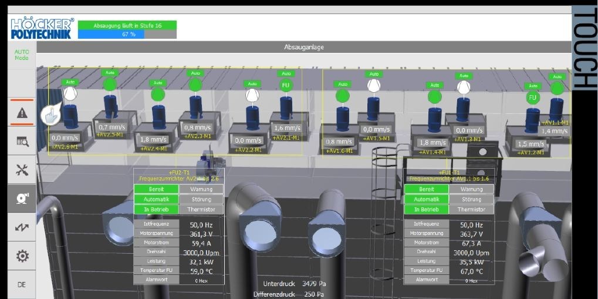Toggle the Auto badge above motor AV2.2
Viewport: 598px width, 299px height.
[x=252, y=83]
